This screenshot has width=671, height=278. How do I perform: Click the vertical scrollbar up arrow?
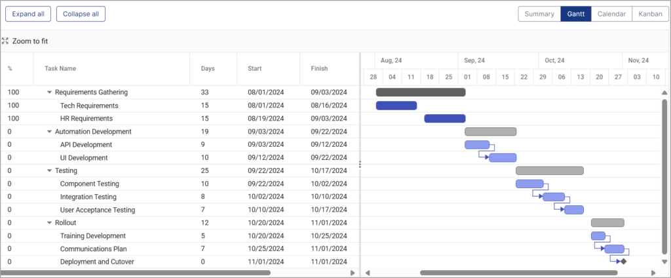pos(664,92)
